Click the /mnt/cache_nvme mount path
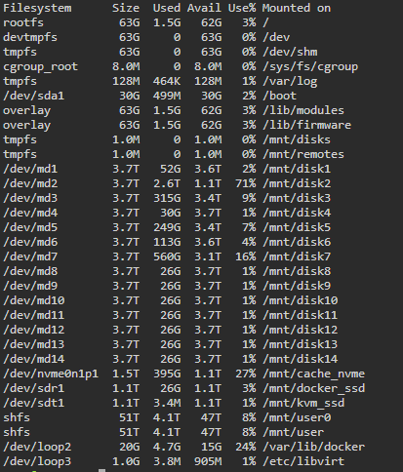The height and width of the screenshot is (472, 403). click(313, 374)
